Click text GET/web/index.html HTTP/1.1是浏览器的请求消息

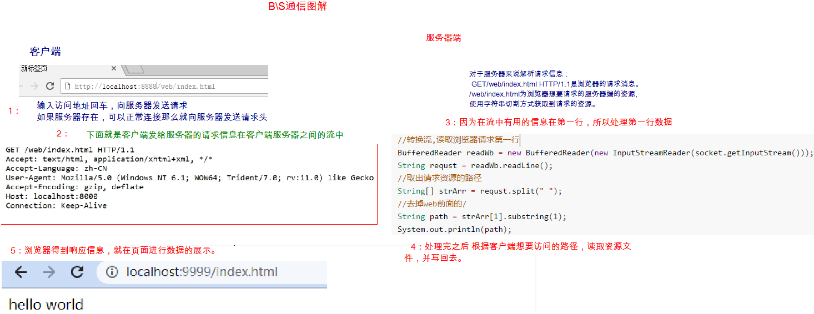click(556, 84)
